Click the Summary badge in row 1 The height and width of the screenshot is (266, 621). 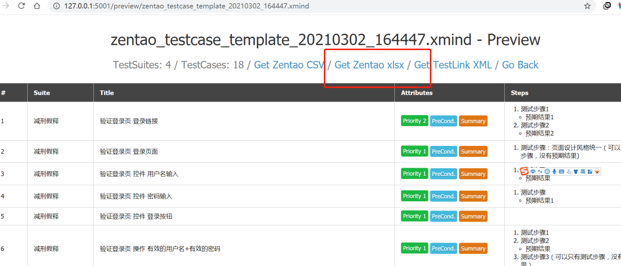click(x=473, y=121)
